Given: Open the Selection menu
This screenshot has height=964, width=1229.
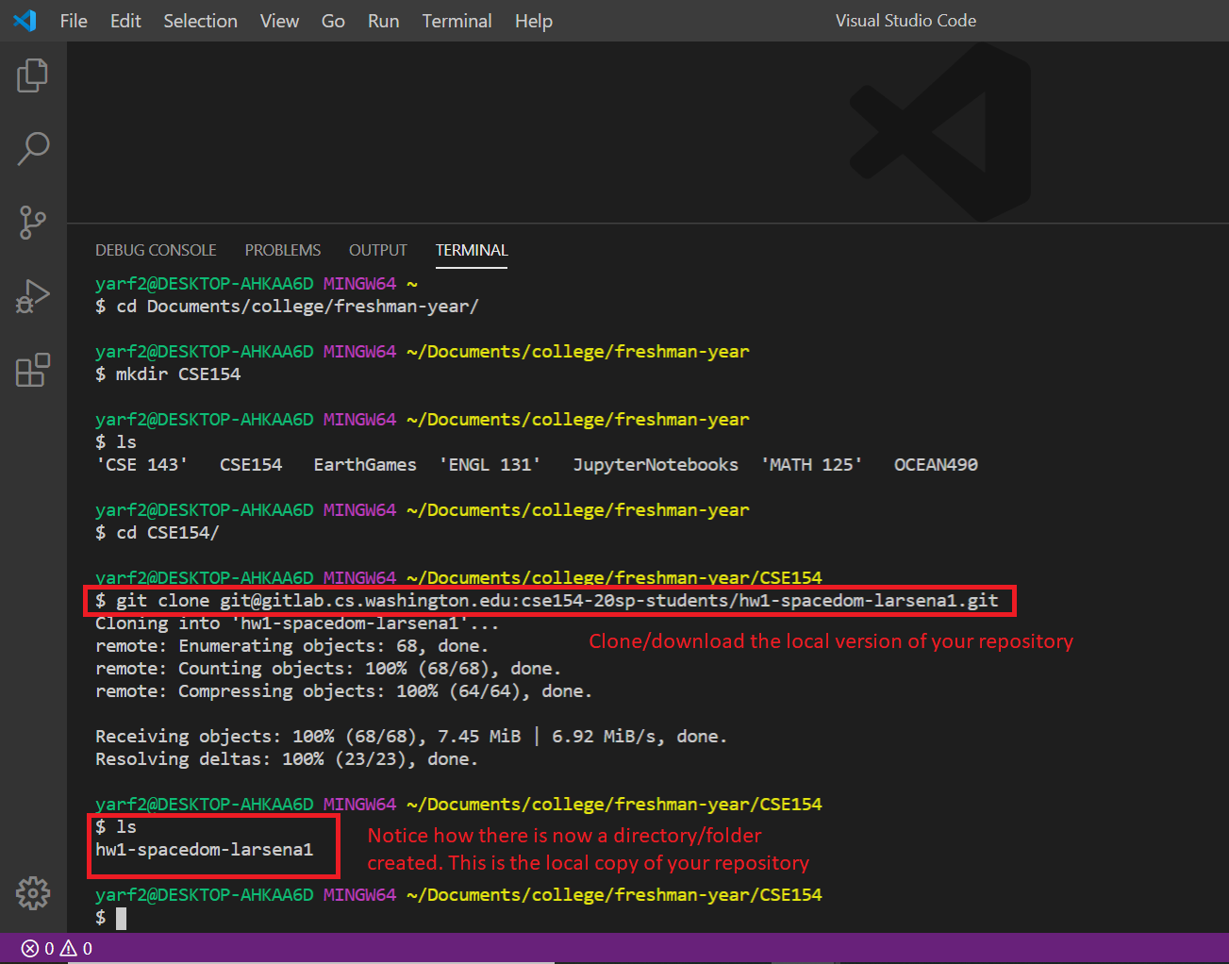Looking at the screenshot, I should tap(200, 20).
